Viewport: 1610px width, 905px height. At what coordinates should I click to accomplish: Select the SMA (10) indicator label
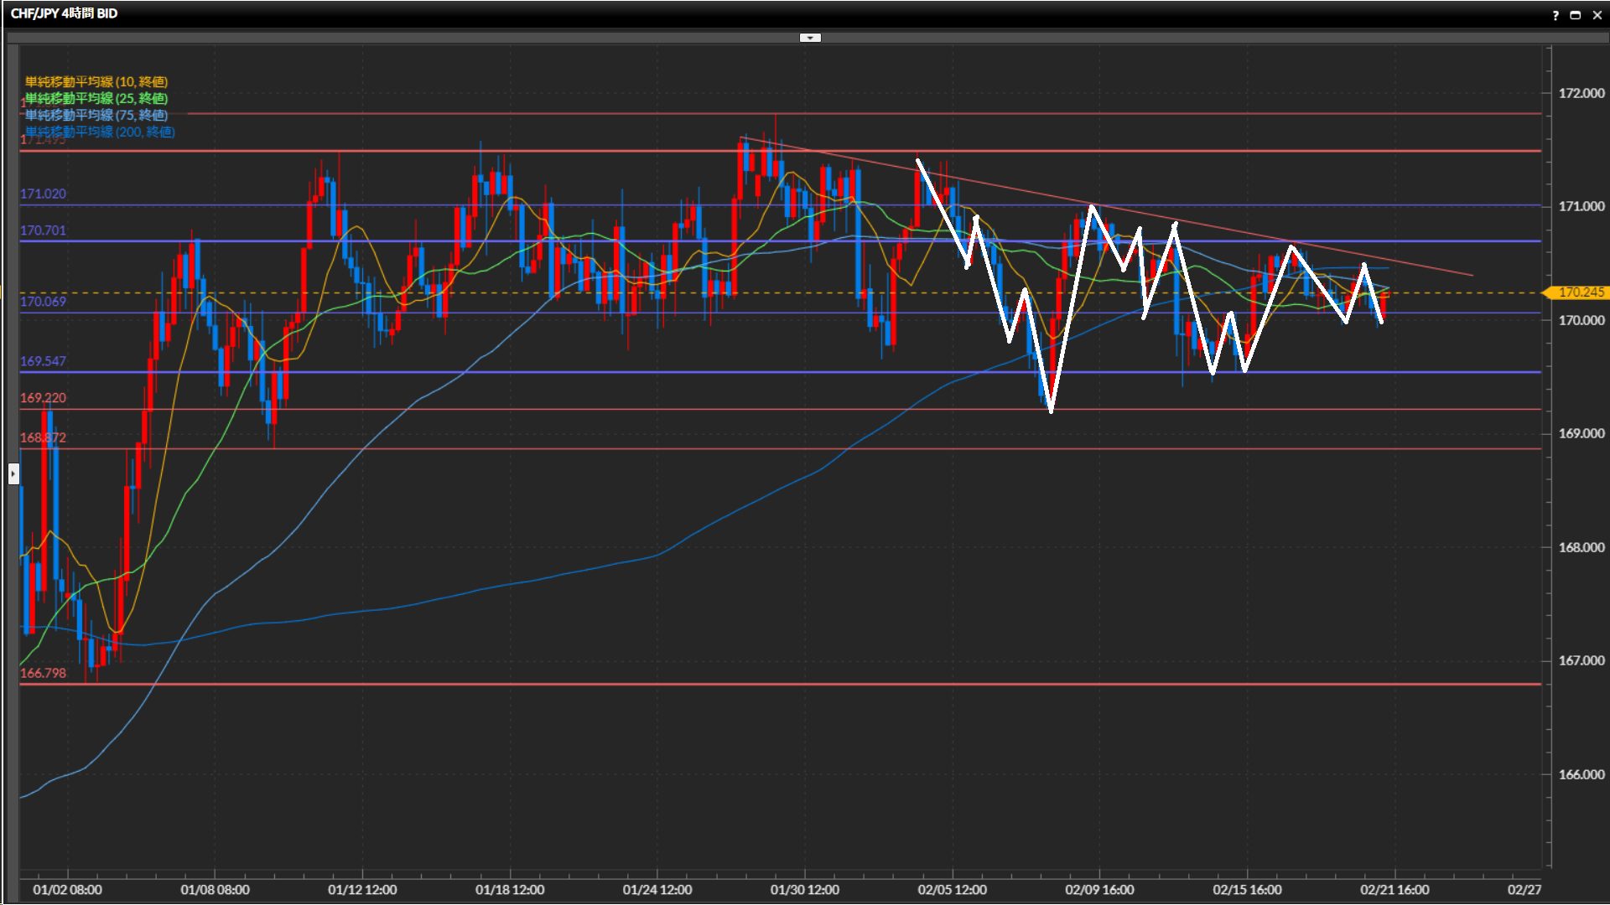[x=96, y=81]
